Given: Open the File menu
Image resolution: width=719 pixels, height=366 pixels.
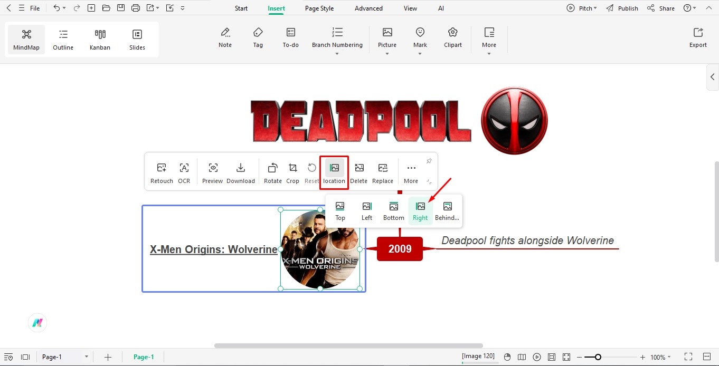Looking at the screenshot, I should tap(35, 8).
